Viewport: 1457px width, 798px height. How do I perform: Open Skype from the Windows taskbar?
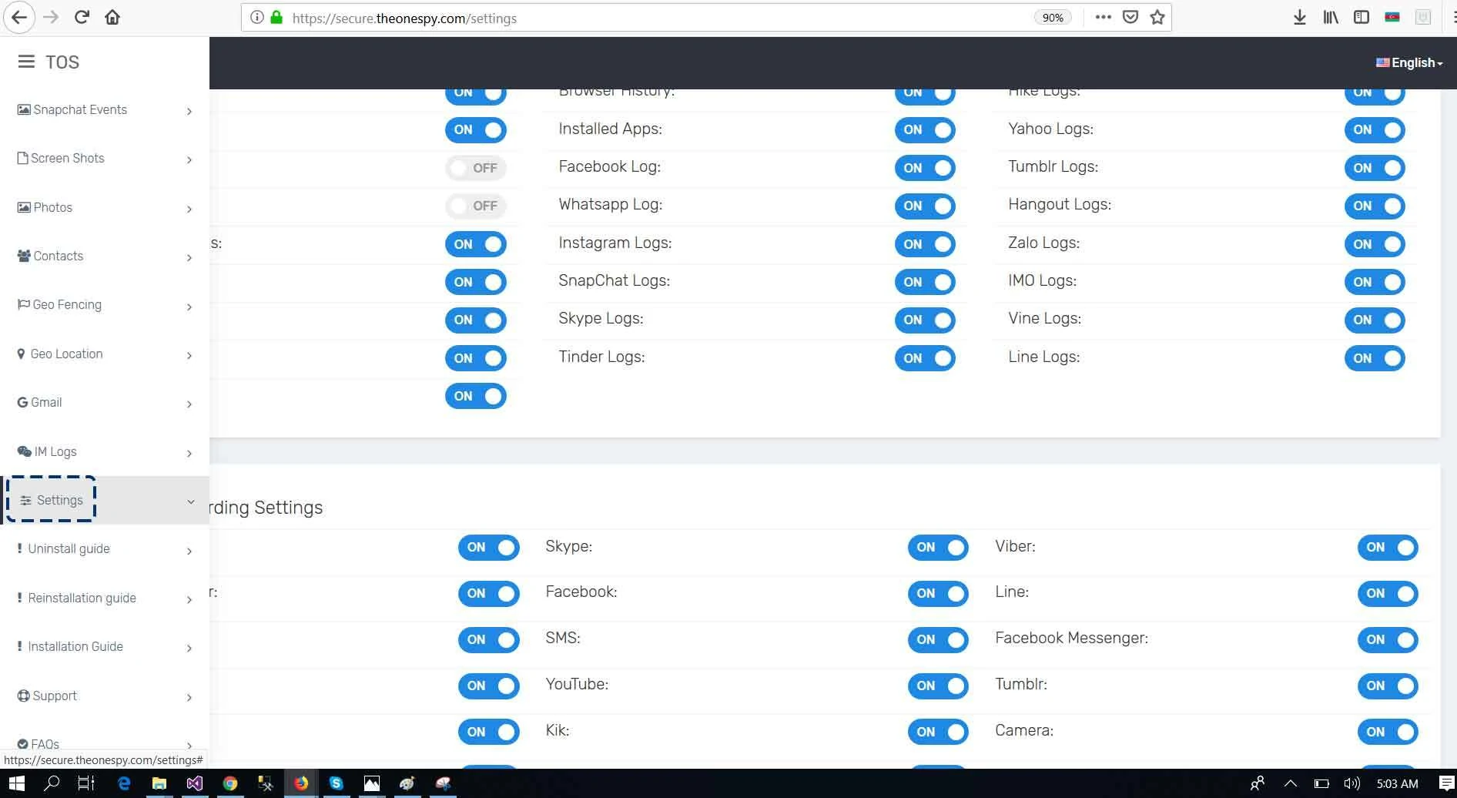coord(336,783)
